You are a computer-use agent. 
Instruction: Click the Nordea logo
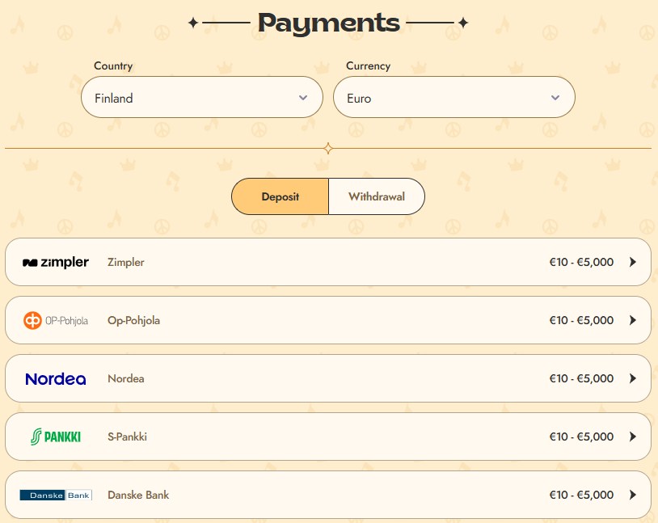pyautogui.click(x=56, y=379)
